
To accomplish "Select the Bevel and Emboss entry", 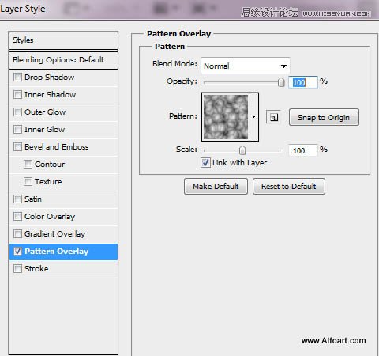I will [x=63, y=147].
